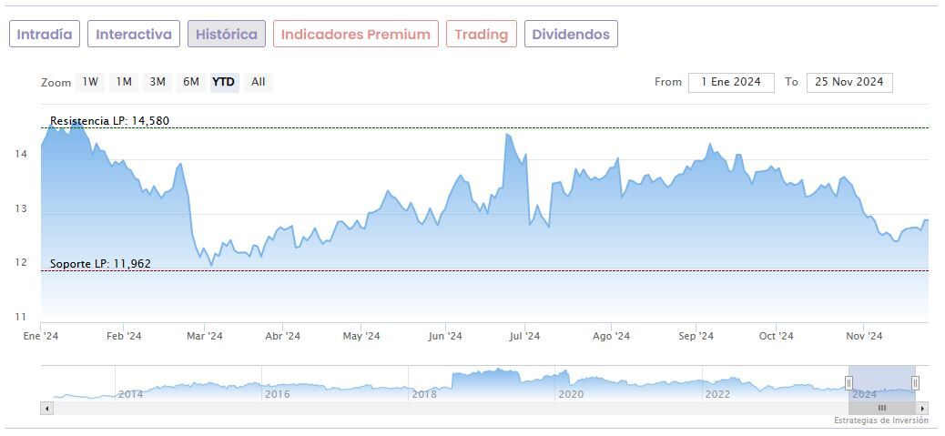The width and height of the screenshot is (945, 436).
Task: Choose the 6M zoom option
Action: coord(190,82)
